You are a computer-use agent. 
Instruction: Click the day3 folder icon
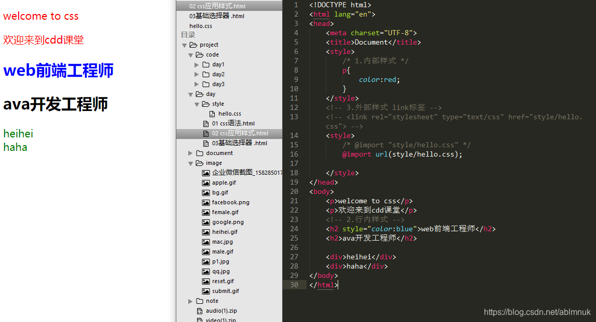click(205, 85)
